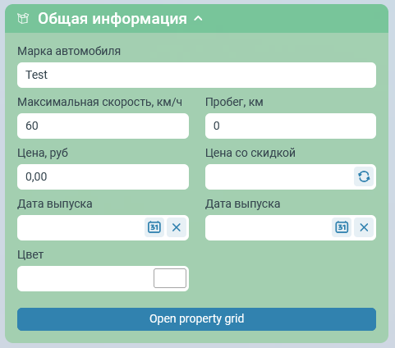Viewport: 395px width, 348px height.
Task: Clear the second Дата выпуска field
Action: coord(364,227)
